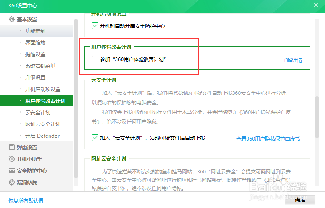The width and height of the screenshot is (325, 208).
Task: Uncheck 加入云安全计划 auto-report checkbox
Action: pyautogui.click(x=95, y=138)
